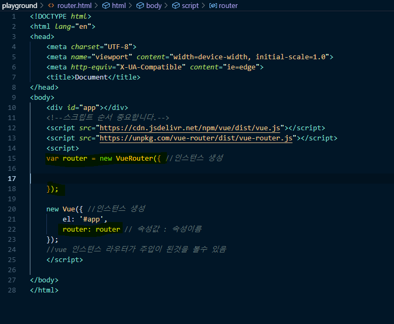The height and width of the screenshot is (324, 394).
Task: Click the '#app' string value
Action: click(x=92, y=219)
